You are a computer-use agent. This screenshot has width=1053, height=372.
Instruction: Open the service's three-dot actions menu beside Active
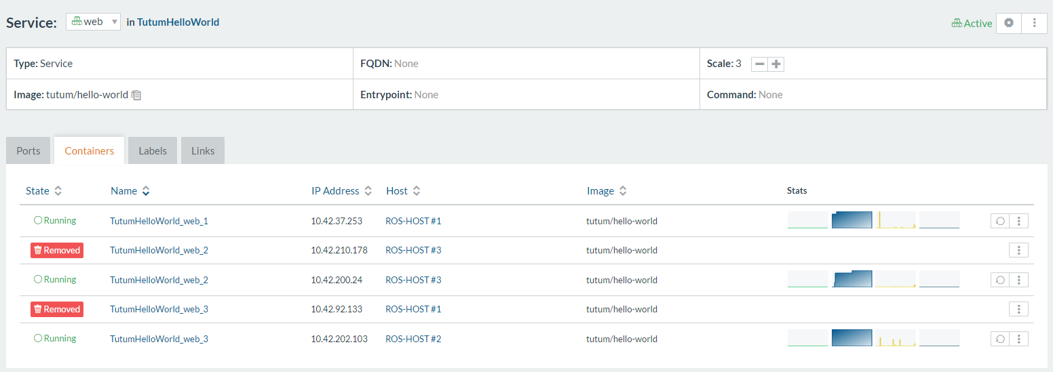coord(1034,23)
